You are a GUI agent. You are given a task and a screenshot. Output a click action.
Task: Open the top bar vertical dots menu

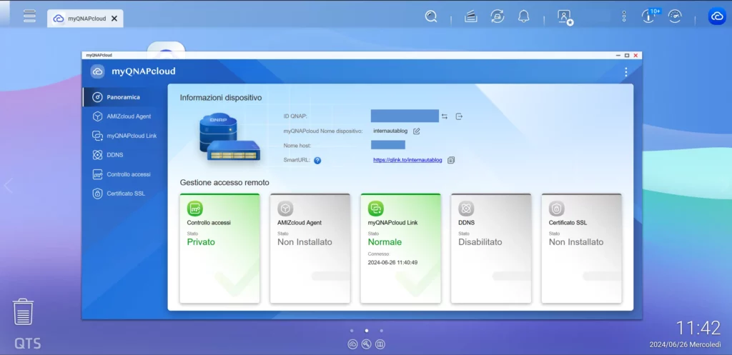[x=624, y=16]
